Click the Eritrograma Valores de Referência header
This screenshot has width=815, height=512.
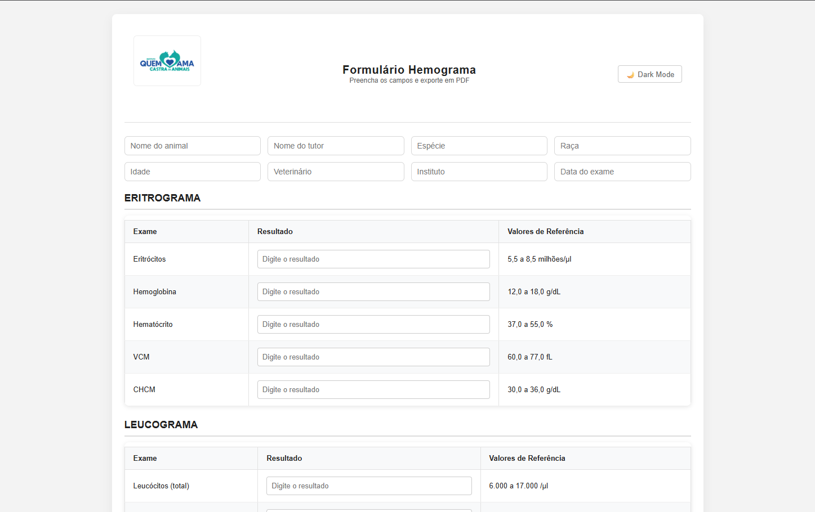coord(545,232)
